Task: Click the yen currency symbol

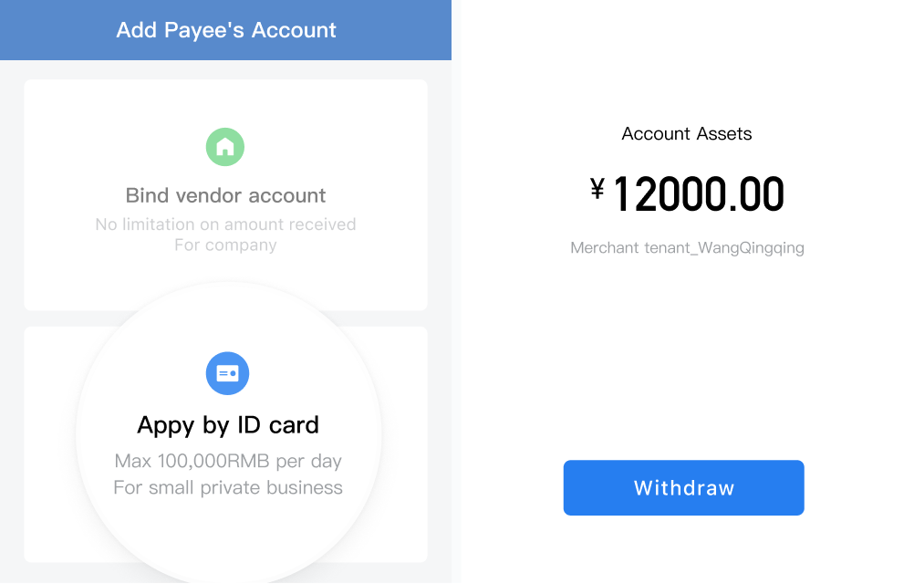Action: pyautogui.click(x=597, y=189)
